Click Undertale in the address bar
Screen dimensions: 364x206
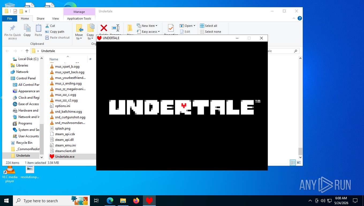[48, 51]
